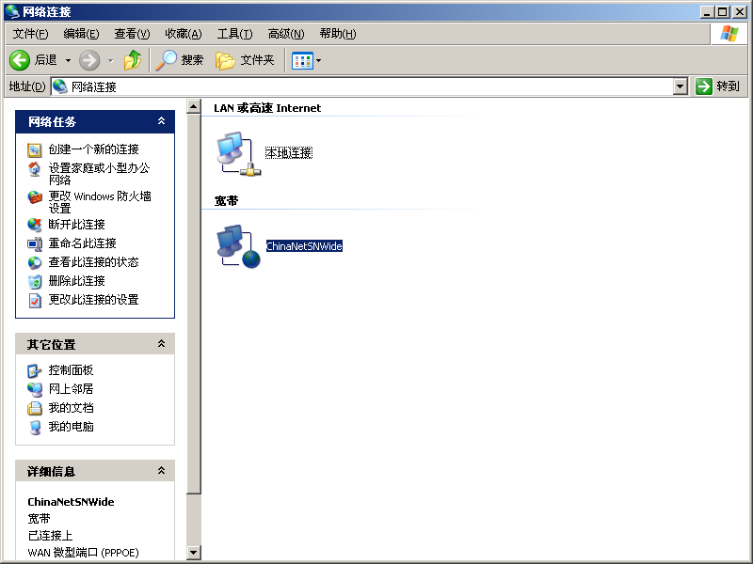Click the sidebar scroll up arrow
The width and height of the screenshot is (753, 564).
pos(194,106)
